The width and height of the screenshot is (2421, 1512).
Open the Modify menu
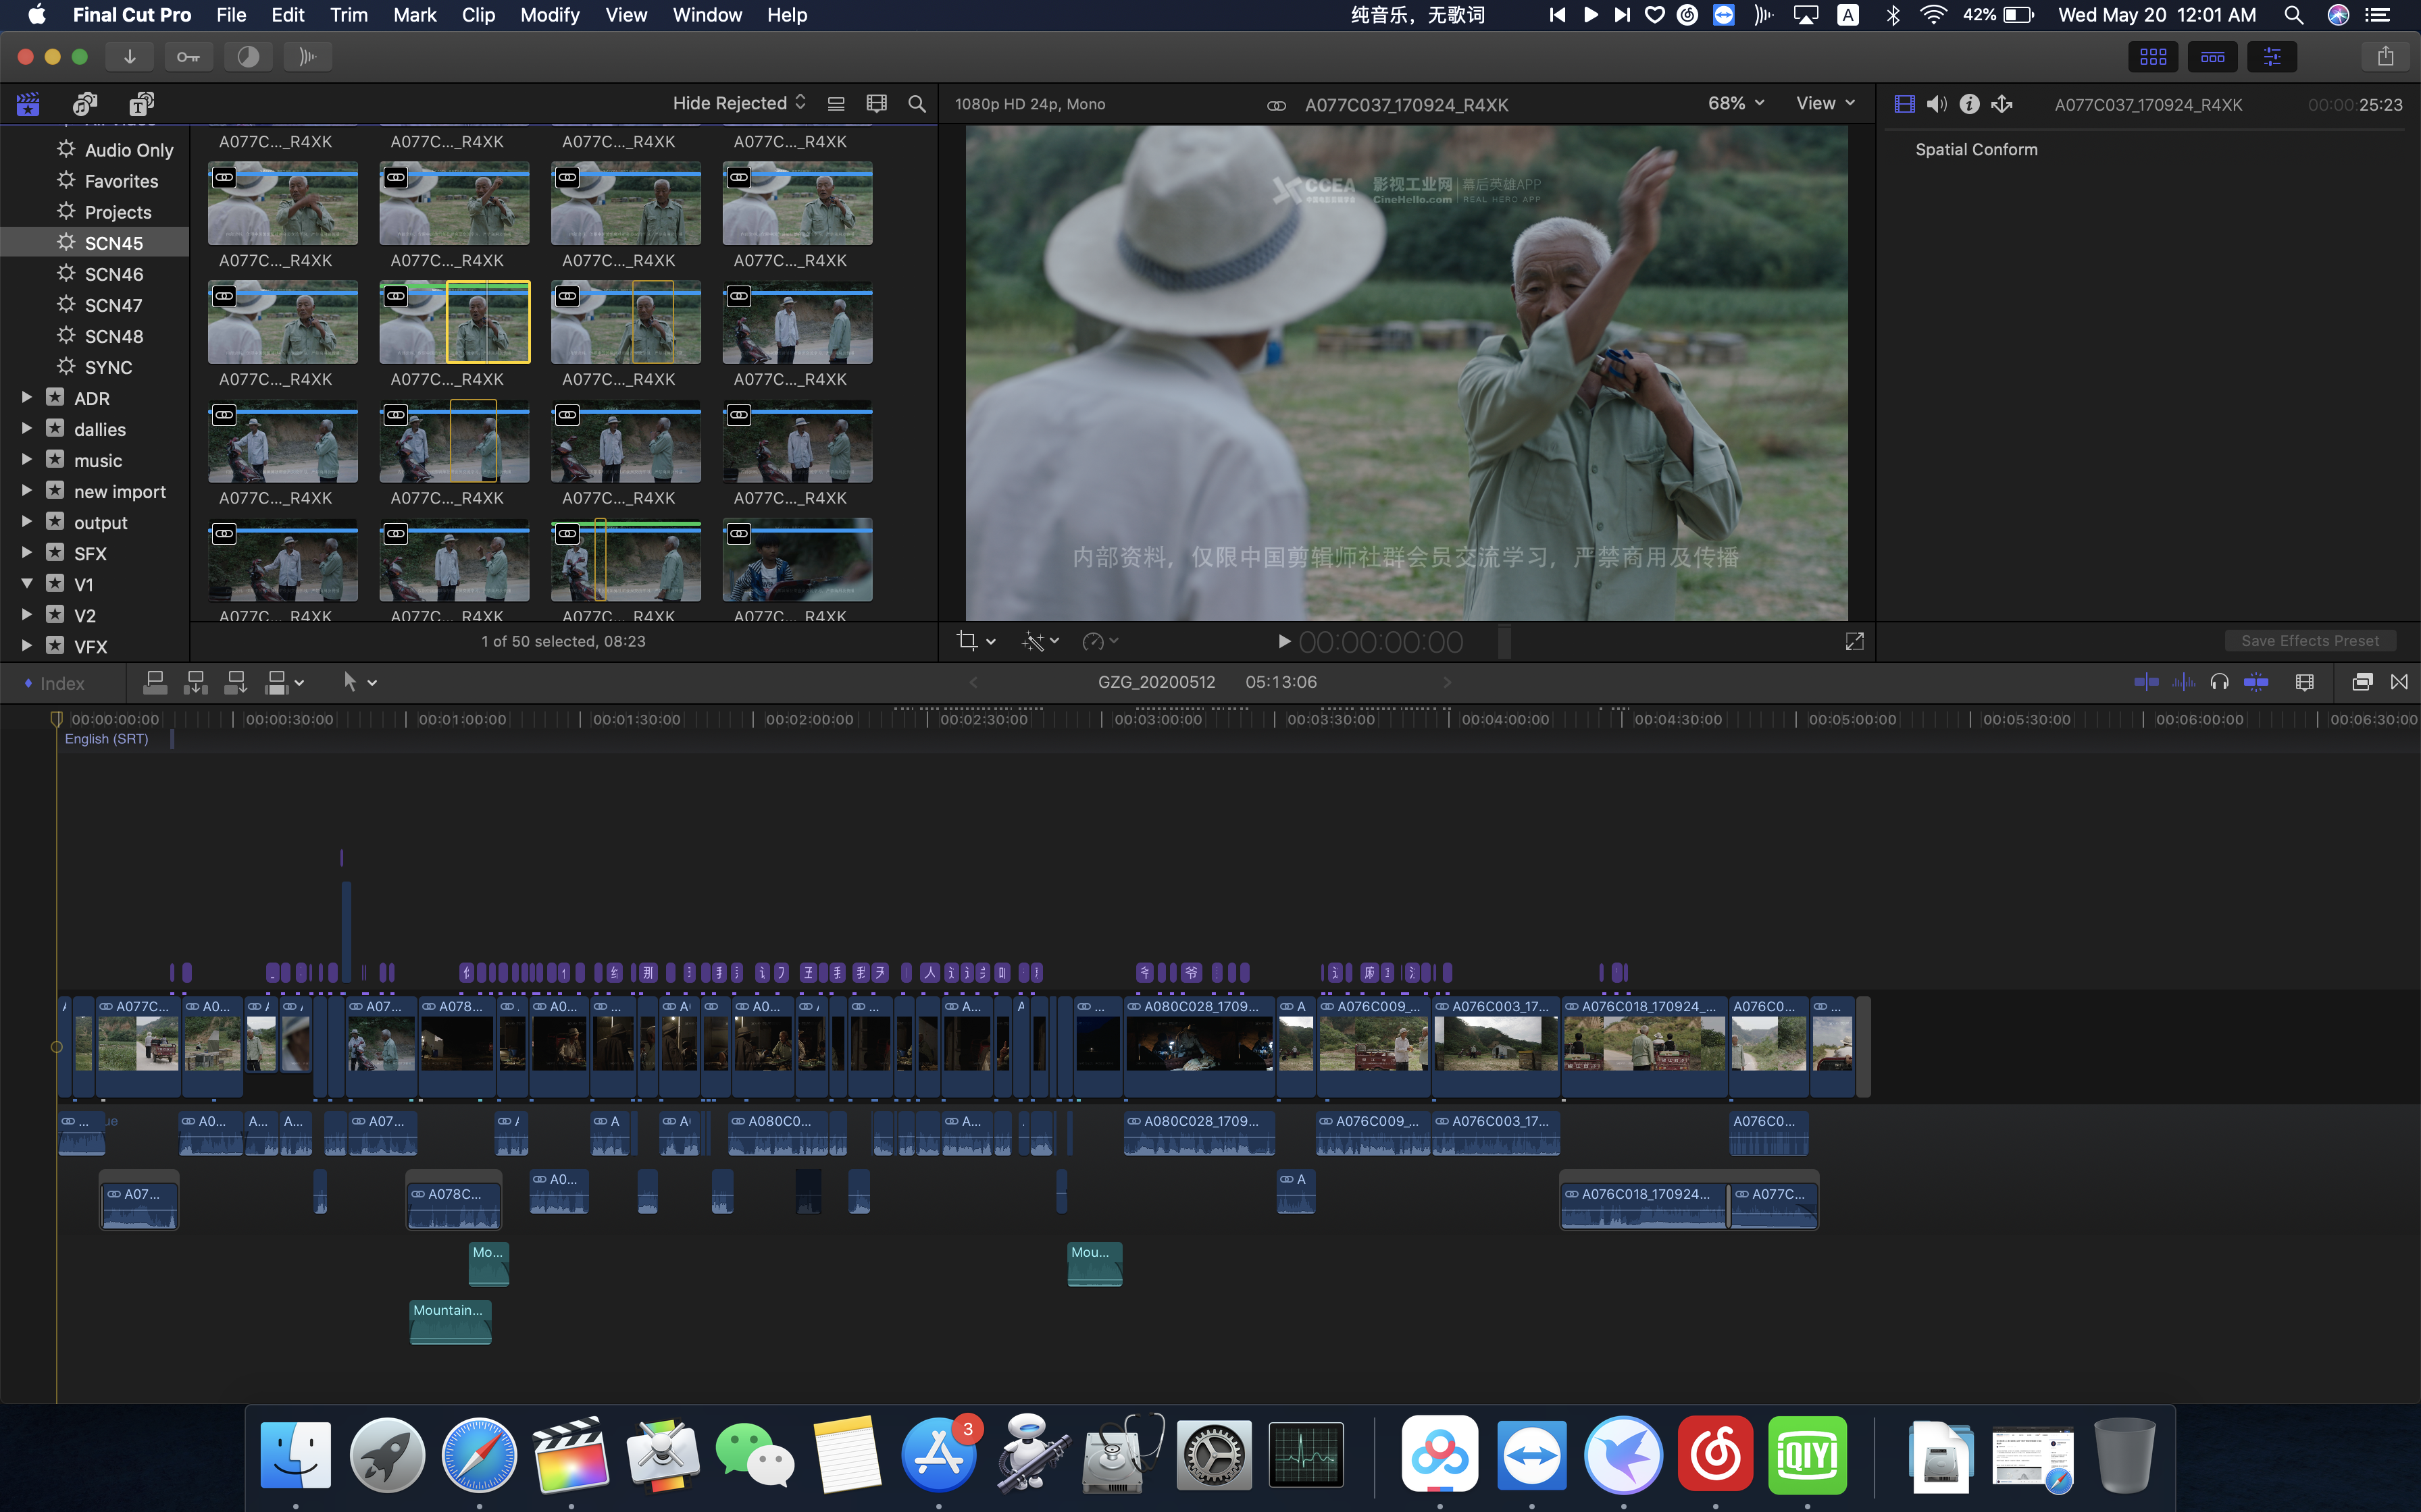(x=549, y=15)
